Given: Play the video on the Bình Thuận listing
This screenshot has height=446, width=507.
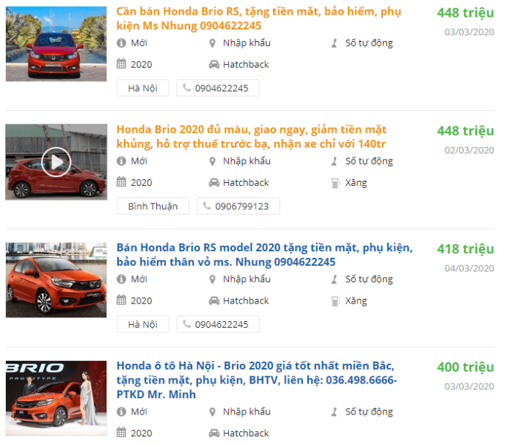Looking at the screenshot, I should (56, 162).
